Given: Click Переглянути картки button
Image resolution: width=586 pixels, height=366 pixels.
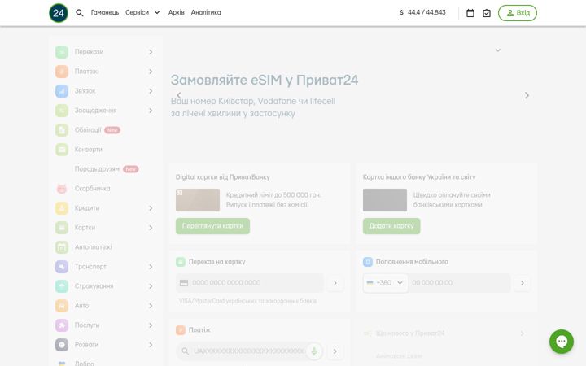Looking at the screenshot, I should pyautogui.click(x=212, y=226).
